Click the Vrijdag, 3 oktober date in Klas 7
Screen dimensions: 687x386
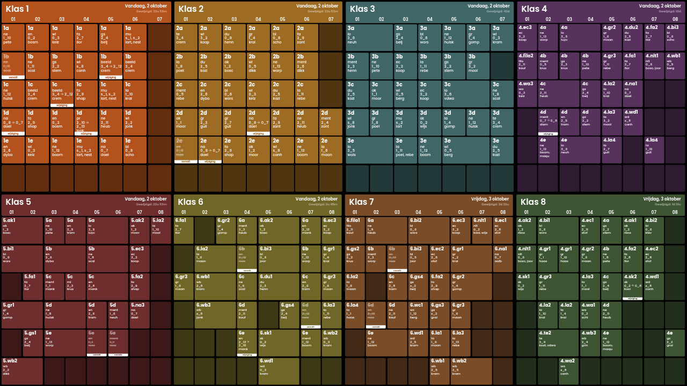490,199
